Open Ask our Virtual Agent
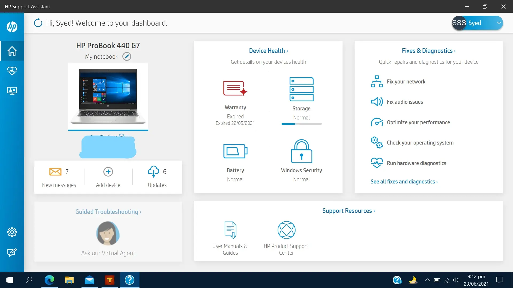513x288 pixels. pos(108,233)
